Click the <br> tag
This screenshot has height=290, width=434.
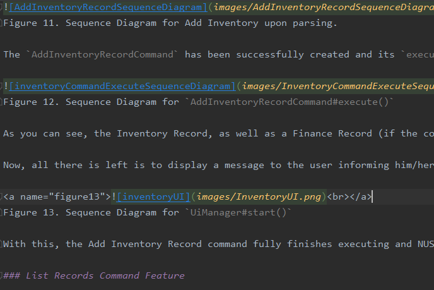[338, 197]
